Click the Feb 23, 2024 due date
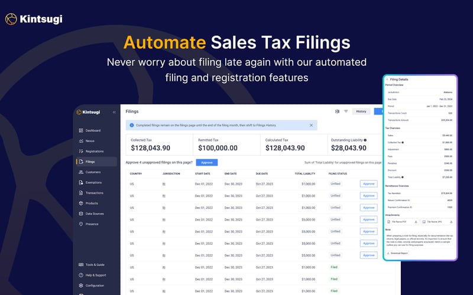Image resolution: width=473 pixels, height=295 pixels. tap(446, 99)
